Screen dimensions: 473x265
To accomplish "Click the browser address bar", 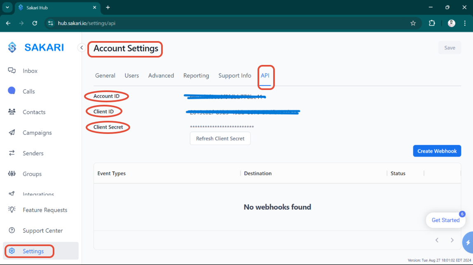I will coord(231,23).
